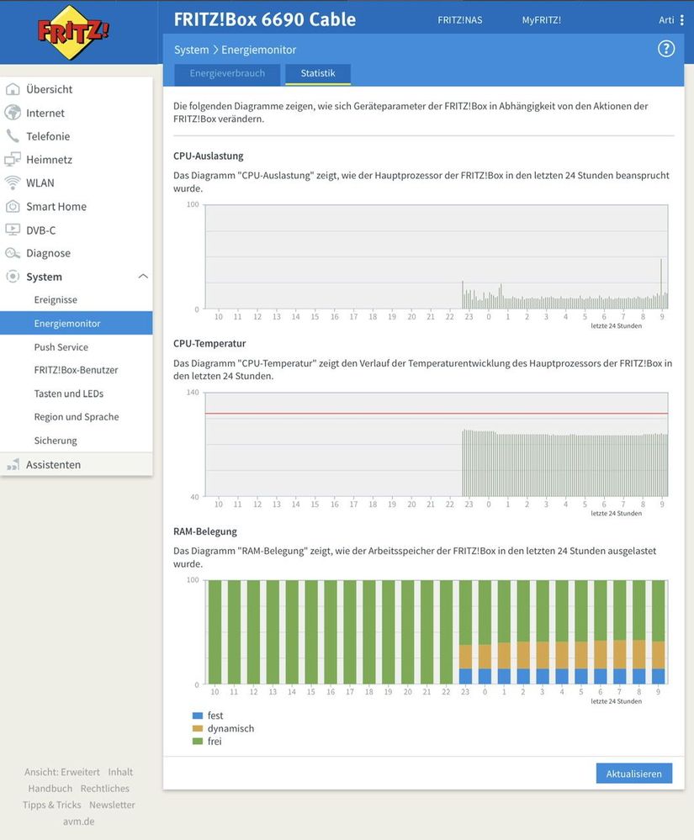Image resolution: width=694 pixels, height=840 pixels.
Task: Click the Aktualisieren button
Action: pos(634,774)
